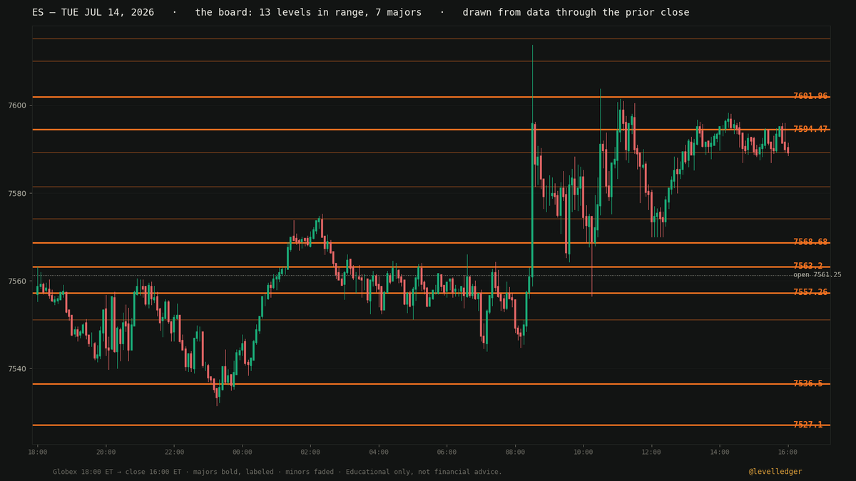Click the ES — TUE JUL 14, 2026 title
The width and height of the screenshot is (856, 481).
click(x=93, y=13)
